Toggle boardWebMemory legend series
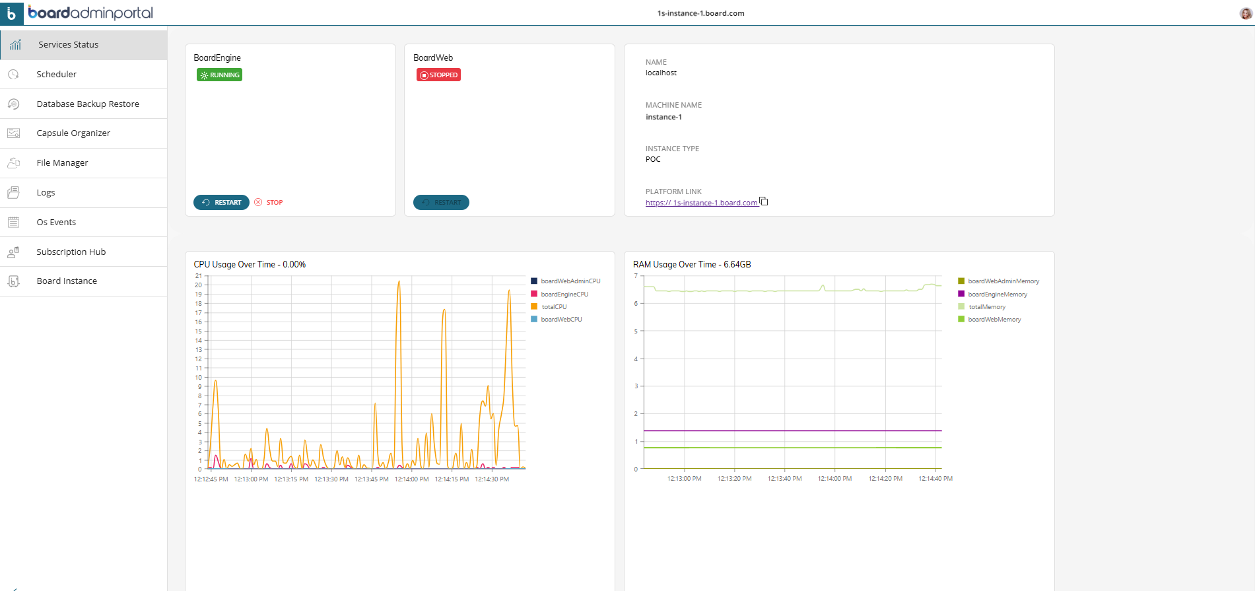The height and width of the screenshot is (591, 1255). click(990, 319)
